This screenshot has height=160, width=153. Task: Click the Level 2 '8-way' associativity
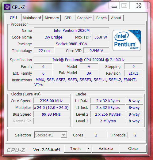point(134,114)
